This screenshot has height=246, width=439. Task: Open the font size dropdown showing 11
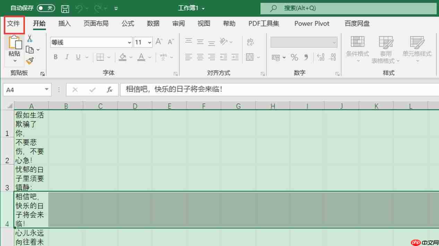click(x=149, y=42)
